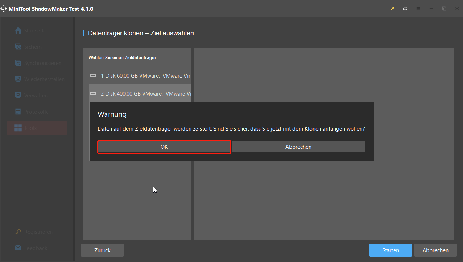Open the hamburger menu in title bar
Image resolution: width=463 pixels, height=262 pixels.
coord(418,9)
